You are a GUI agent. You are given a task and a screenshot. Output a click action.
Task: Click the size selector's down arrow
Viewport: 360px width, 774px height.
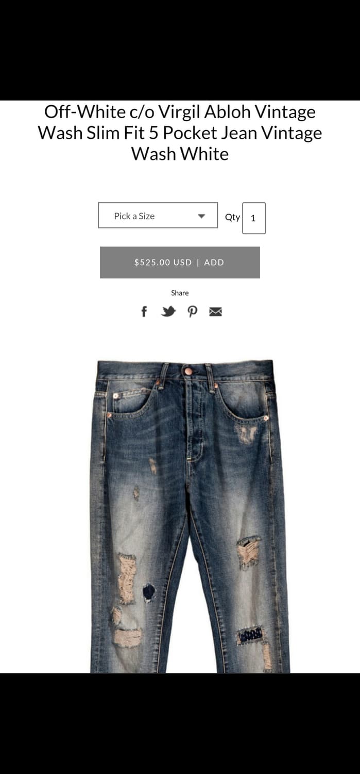[x=202, y=216]
